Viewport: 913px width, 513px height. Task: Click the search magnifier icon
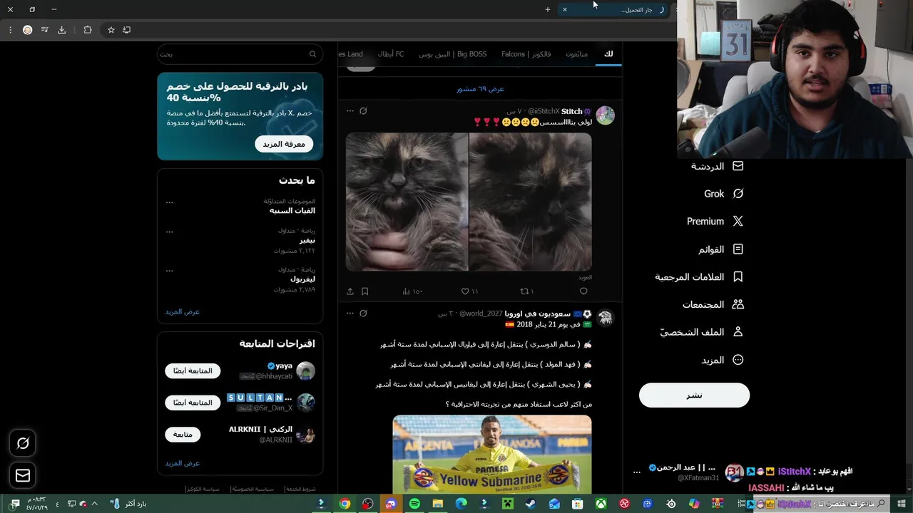pos(312,54)
